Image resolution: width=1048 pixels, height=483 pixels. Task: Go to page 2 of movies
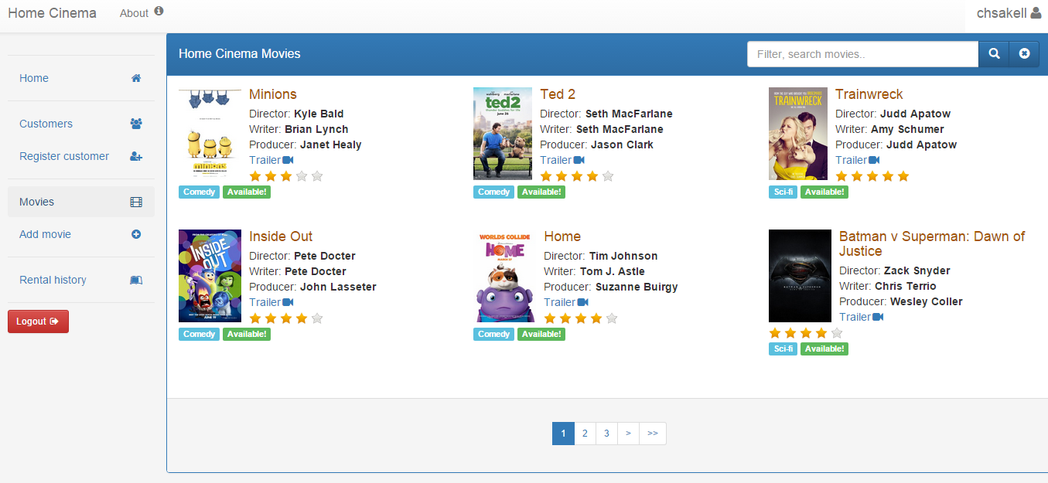[585, 434]
